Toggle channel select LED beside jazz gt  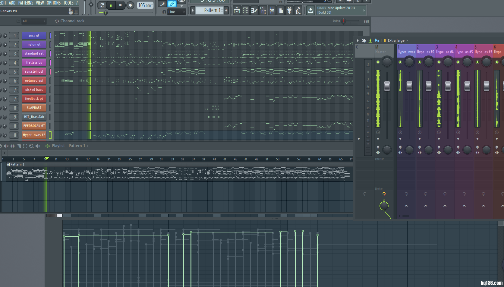(50, 35)
